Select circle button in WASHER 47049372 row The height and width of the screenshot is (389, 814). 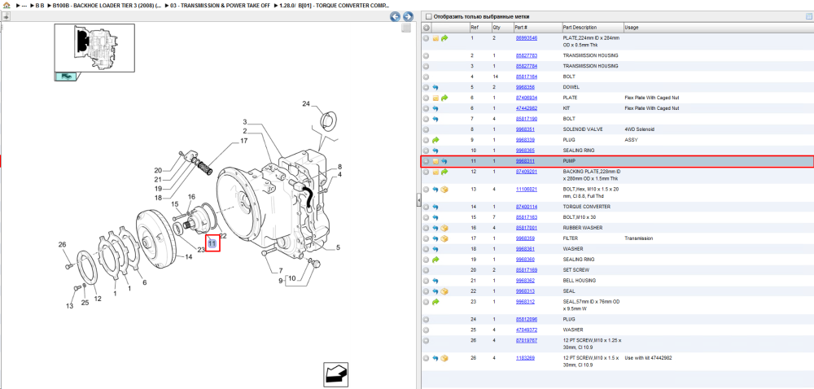point(426,330)
